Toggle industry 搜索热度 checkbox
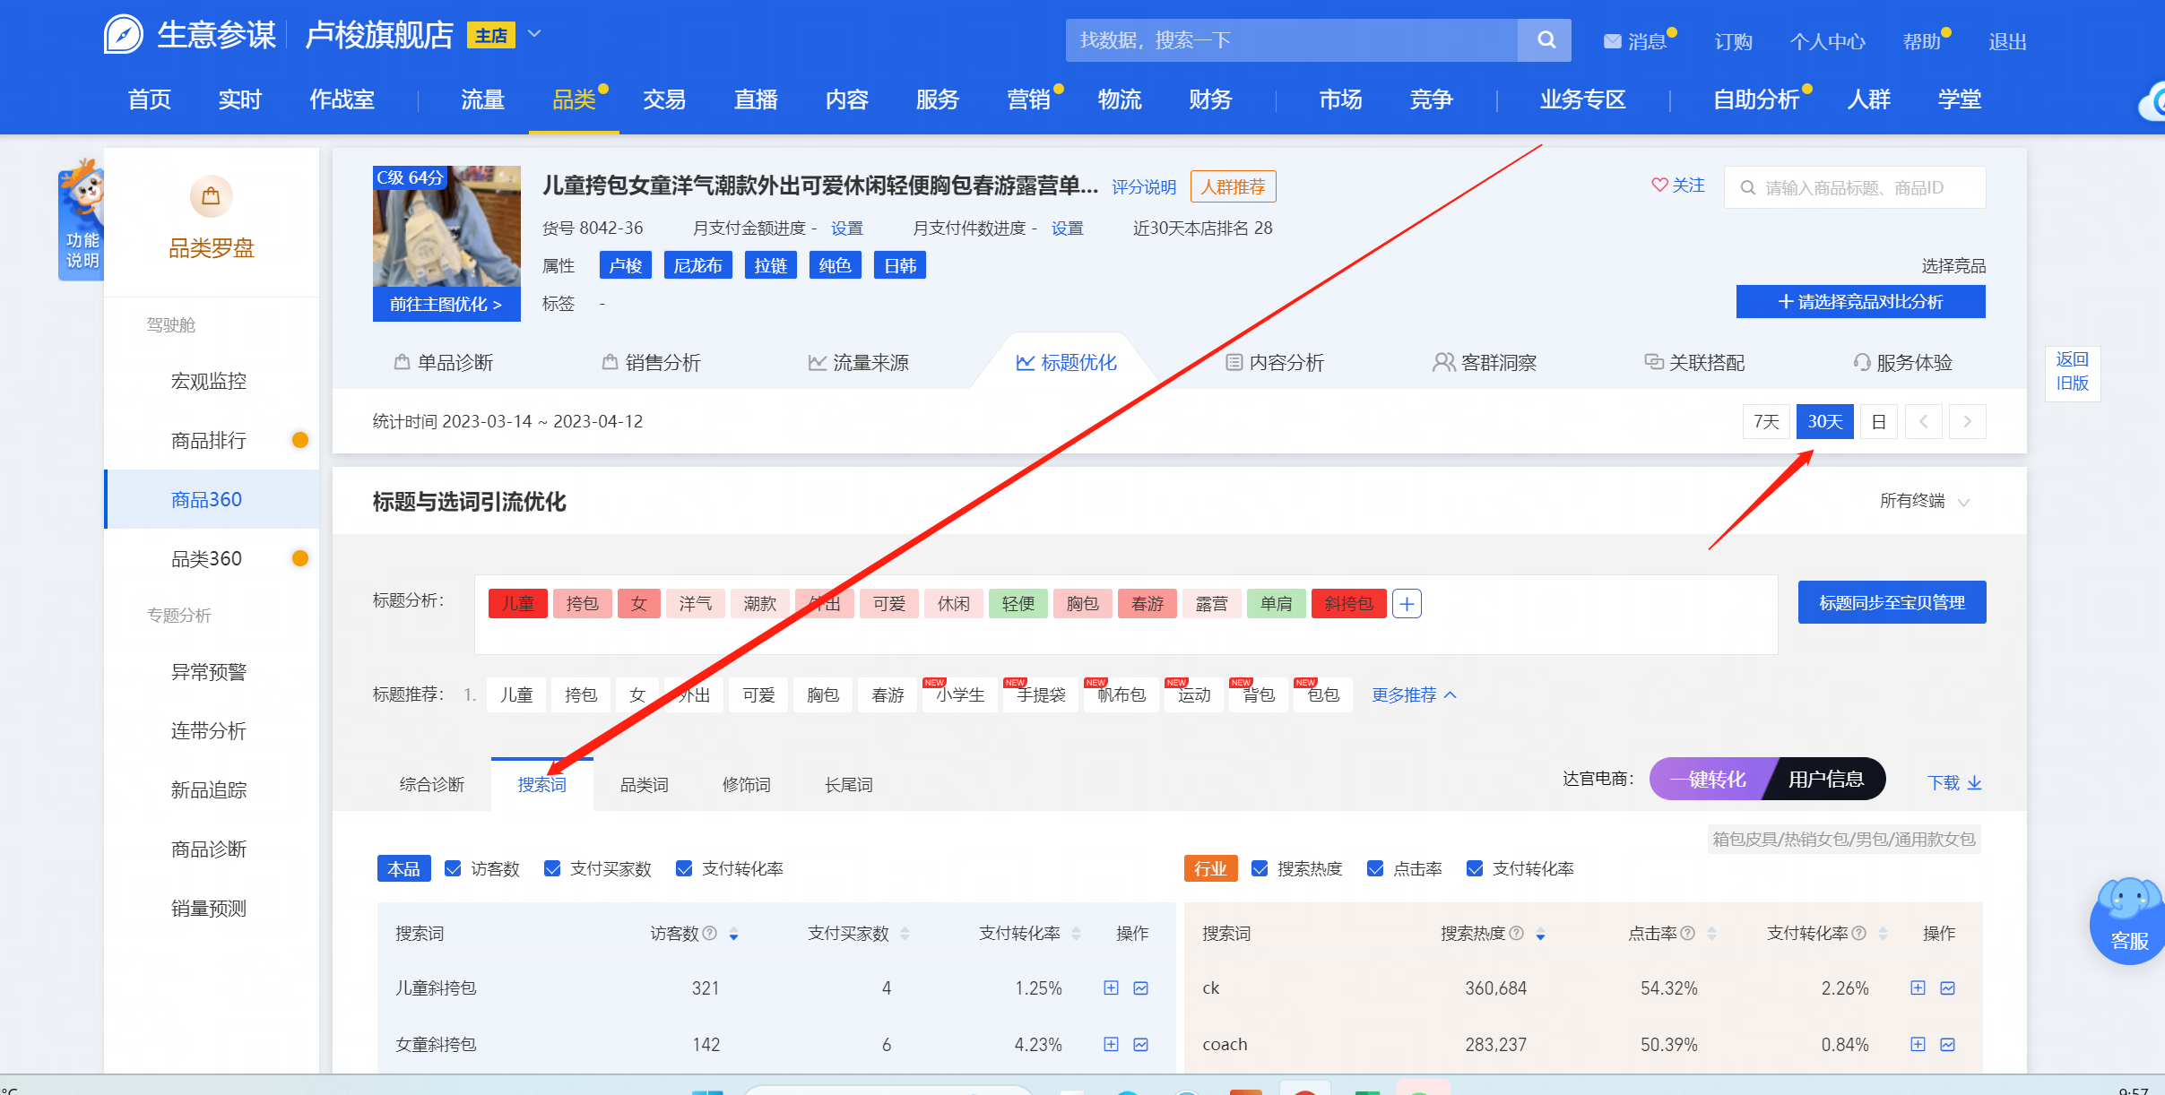 click(1260, 868)
